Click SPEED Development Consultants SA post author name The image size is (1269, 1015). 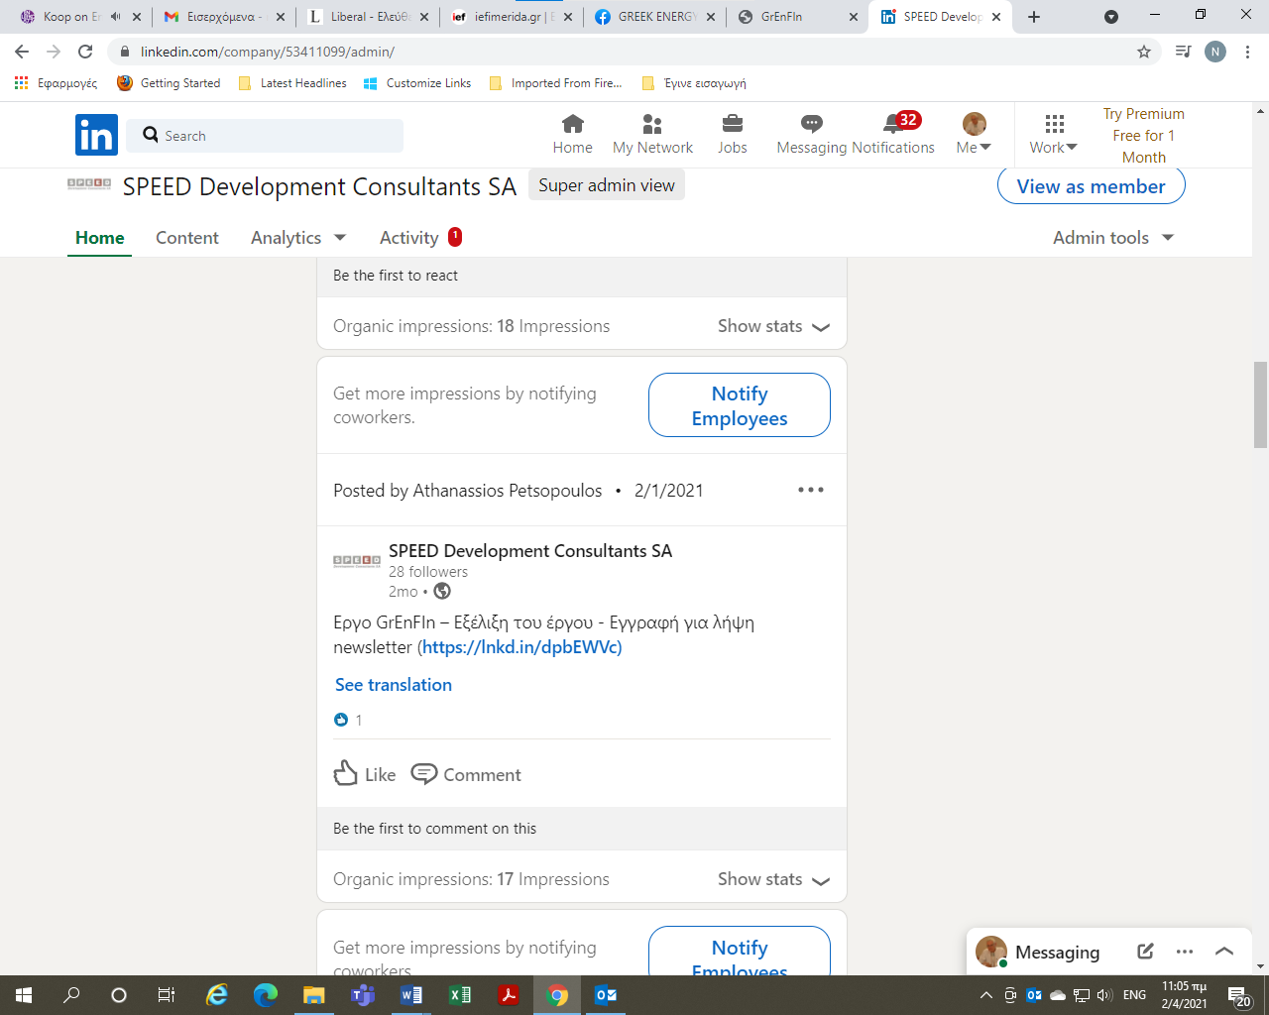530,551
